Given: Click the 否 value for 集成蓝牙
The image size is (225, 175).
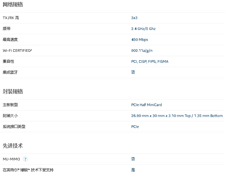Looking at the screenshot, I should coord(133,72).
